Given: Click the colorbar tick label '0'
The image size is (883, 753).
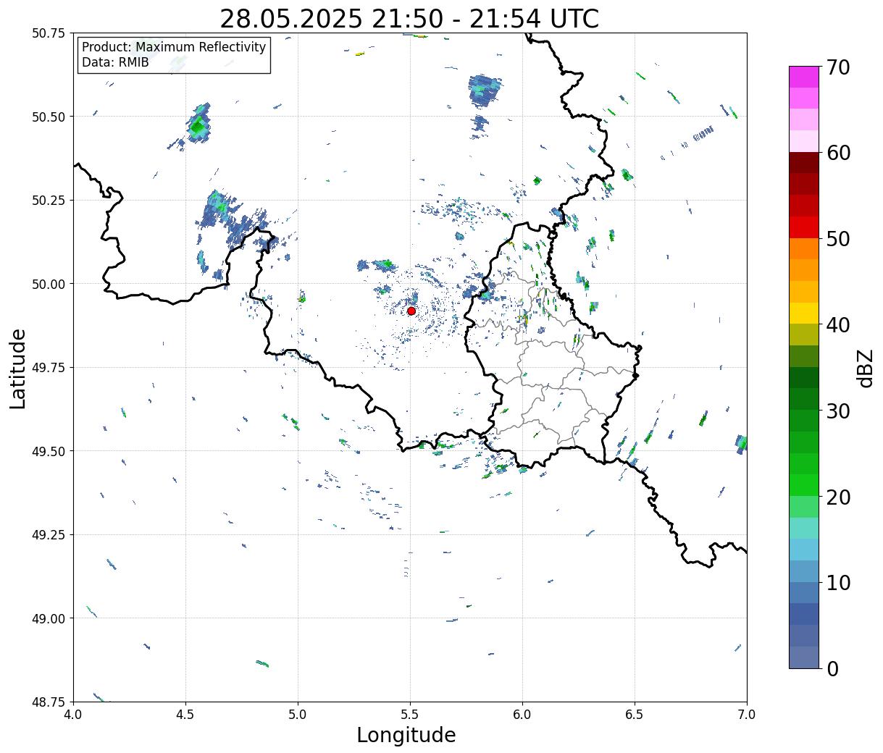Looking at the screenshot, I should pyautogui.click(x=832, y=669).
